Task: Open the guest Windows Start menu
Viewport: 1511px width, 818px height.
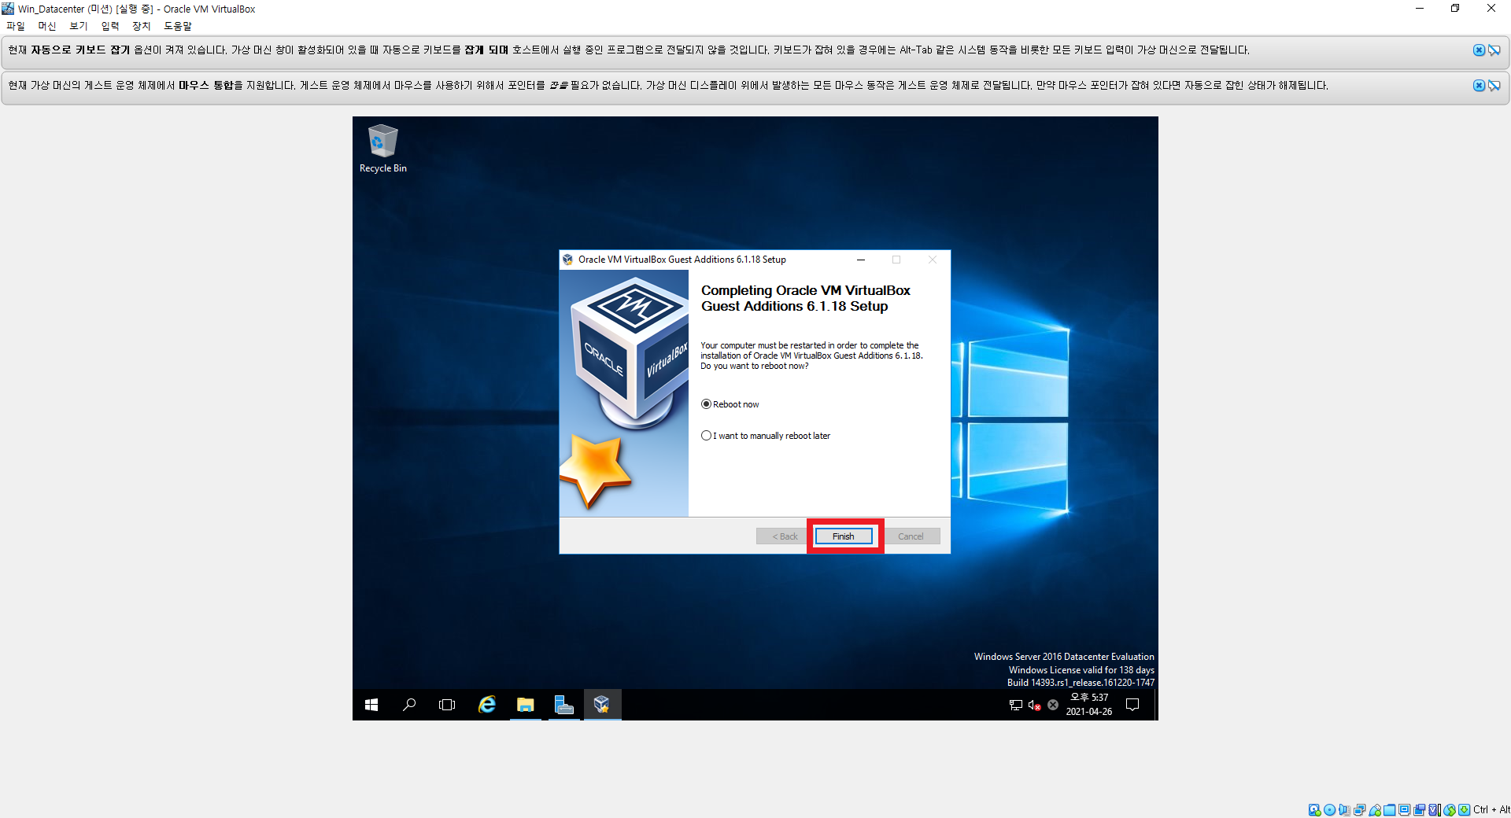Action: point(371,705)
